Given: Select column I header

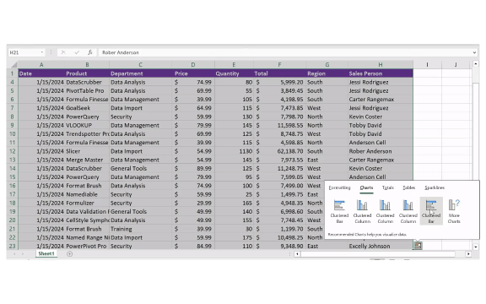Looking at the screenshot, I should coord(427,65).
